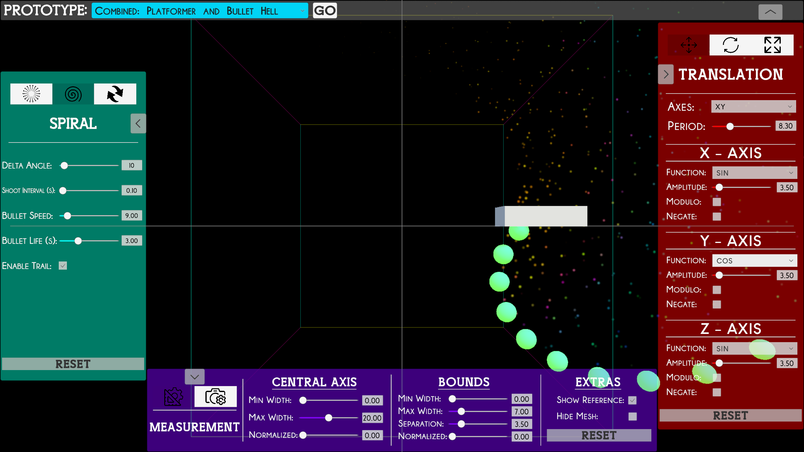804x452 pixels.
Task: Select the rotation circular arrows icon
Action: click(730, 45)
